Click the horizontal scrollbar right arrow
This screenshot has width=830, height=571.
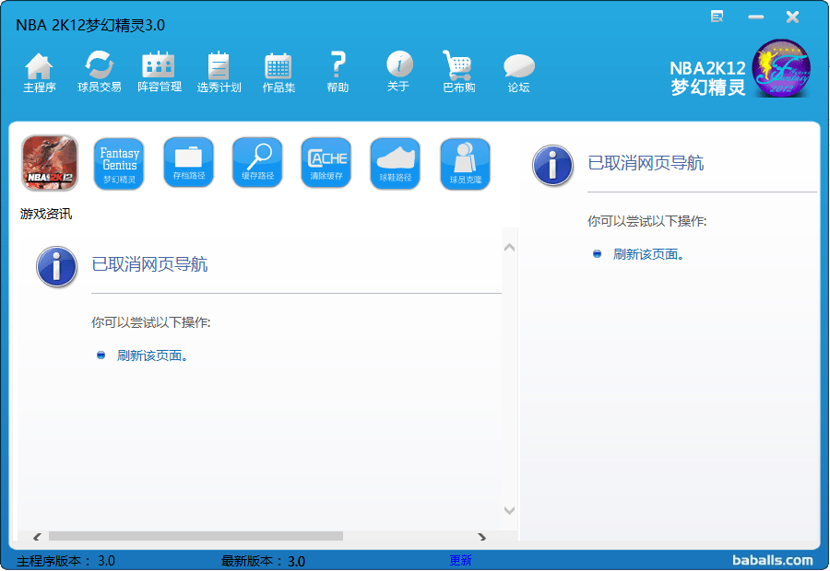tap(481, 536)
